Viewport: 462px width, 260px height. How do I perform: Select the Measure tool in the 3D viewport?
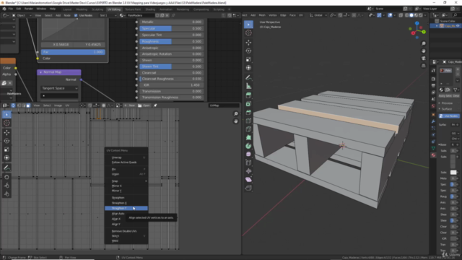tap(248, 86)
